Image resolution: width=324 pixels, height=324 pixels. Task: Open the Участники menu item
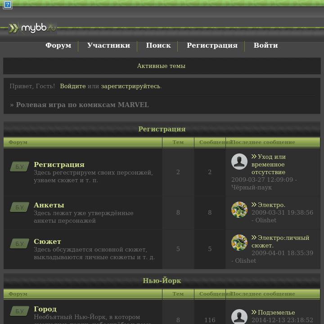click(x=108, y=45)
